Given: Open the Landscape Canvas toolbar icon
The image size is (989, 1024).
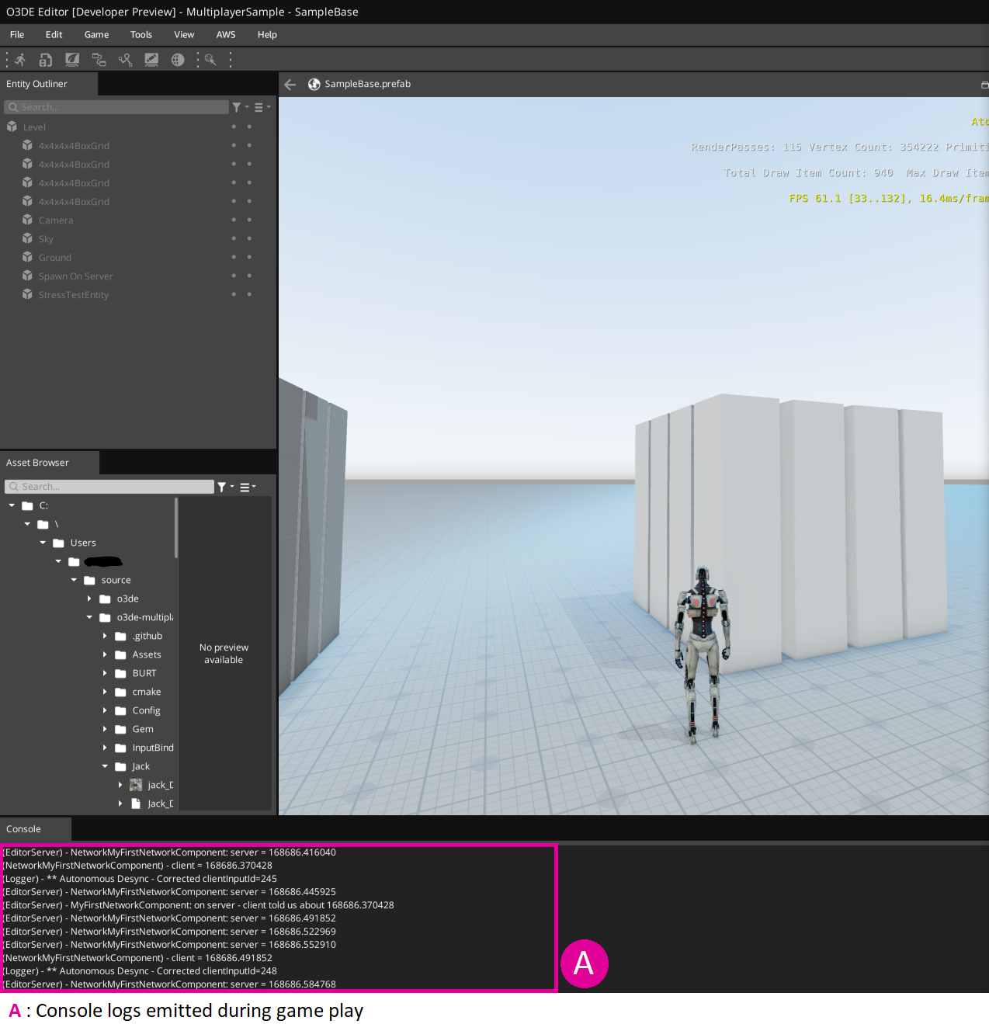Looking at the screenshot, I should tap(124, 59).
